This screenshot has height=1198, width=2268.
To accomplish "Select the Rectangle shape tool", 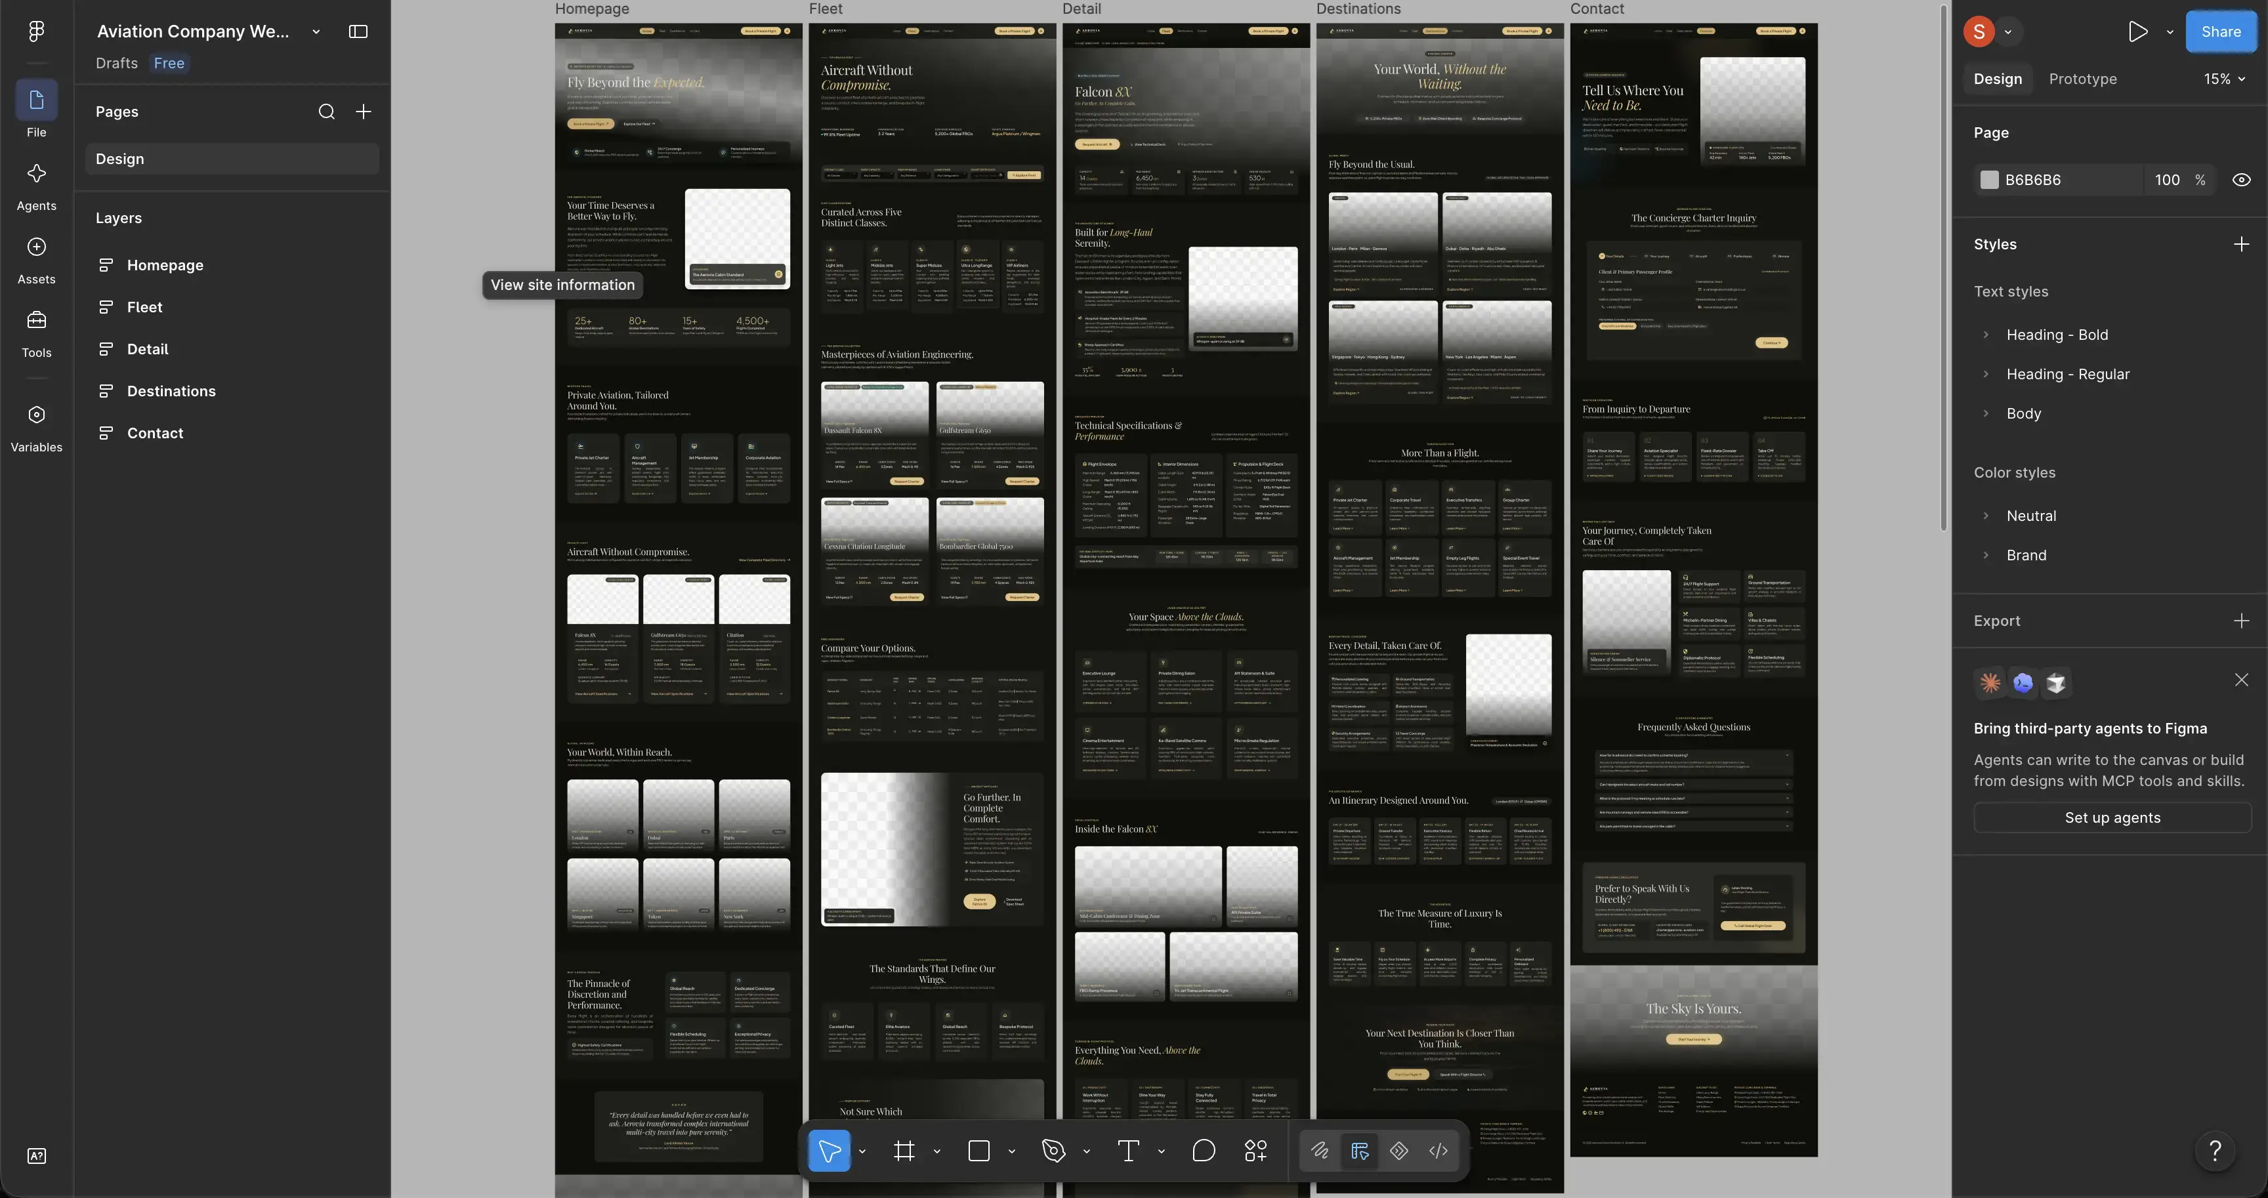I will [979, 1151].
